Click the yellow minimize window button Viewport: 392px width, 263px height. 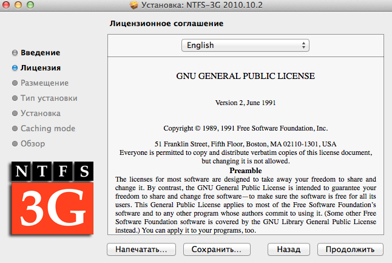tap(18, 5)
